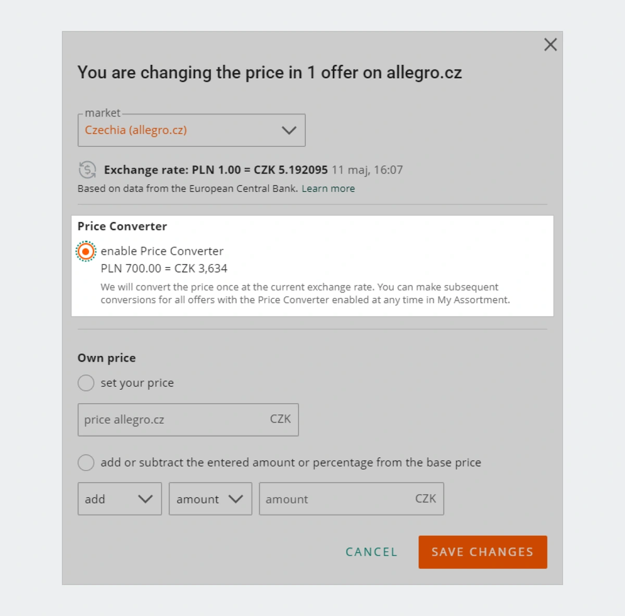Close the price change dialog

coord(551,45)
